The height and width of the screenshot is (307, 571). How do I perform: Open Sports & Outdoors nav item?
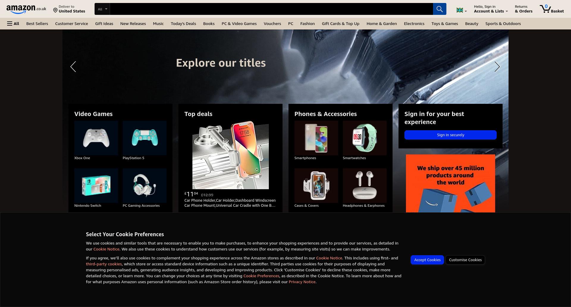(x=503, y=24)
